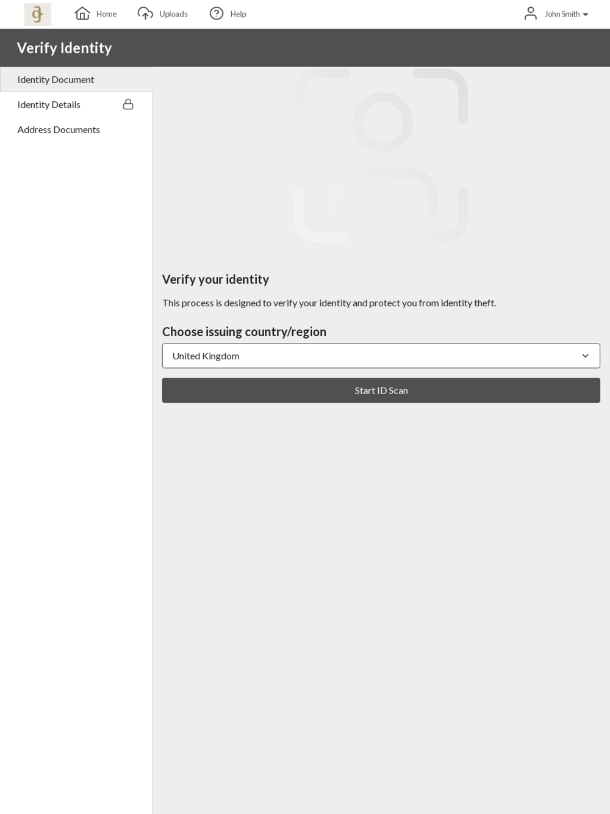This screenshot has width=610, height=814.
Task: Start the ID Scan
Action: [x=381, y=391]
